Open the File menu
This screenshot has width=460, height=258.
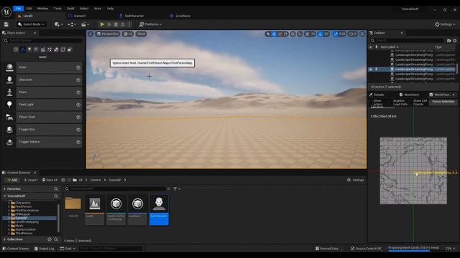(x=18, y=9)
